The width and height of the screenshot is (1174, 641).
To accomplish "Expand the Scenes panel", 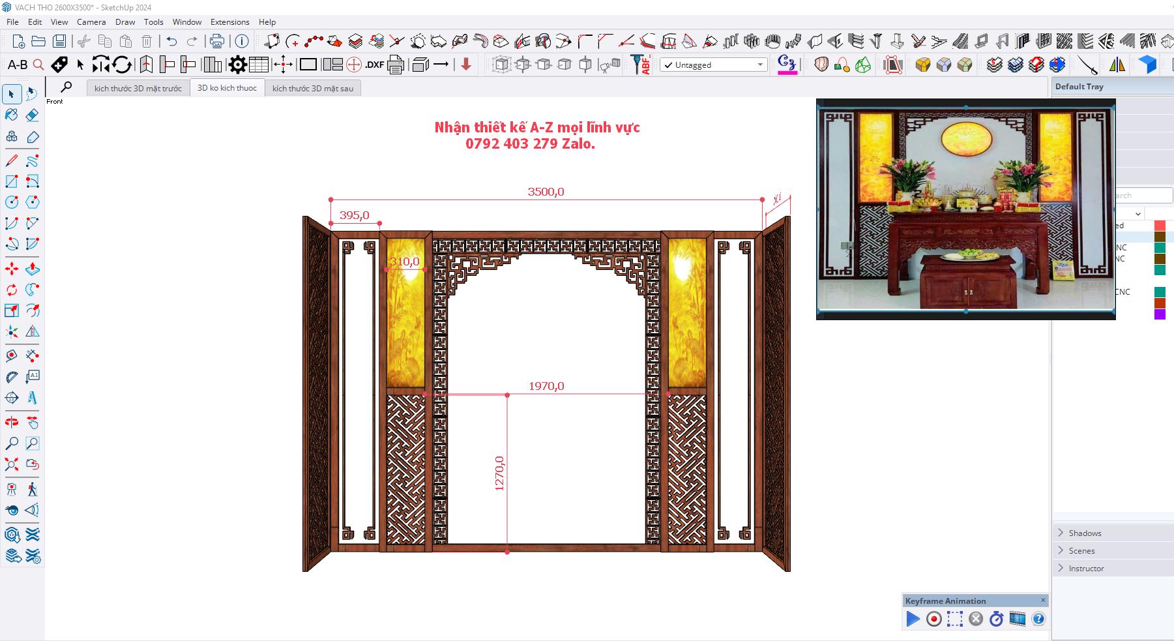I will click(1081, 550).
